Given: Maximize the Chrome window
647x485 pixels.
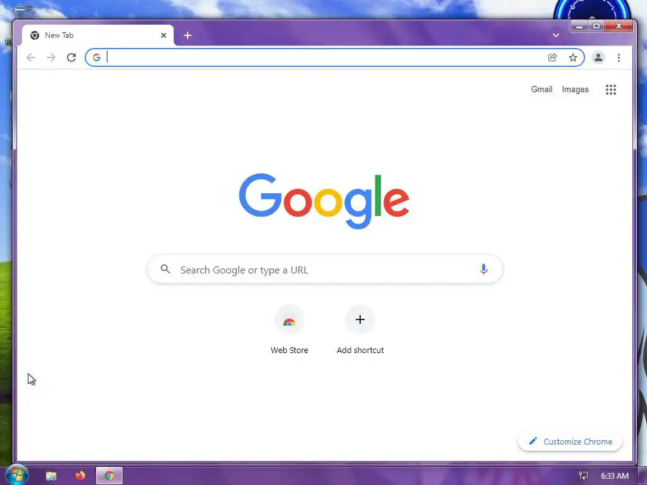Looking at the screenshot, I should pos(596,26).
